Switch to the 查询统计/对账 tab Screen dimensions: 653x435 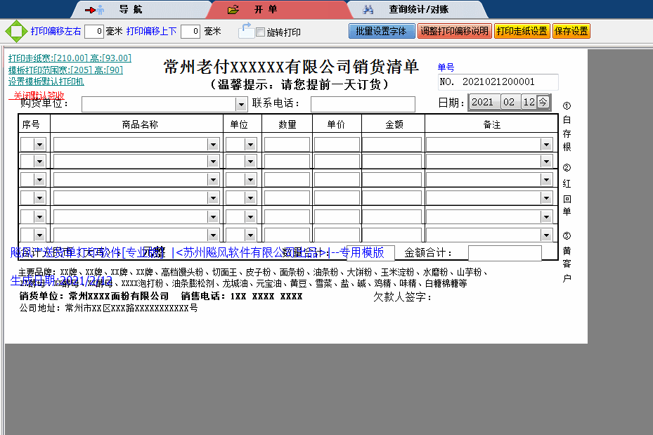click(x=418, y=10)
